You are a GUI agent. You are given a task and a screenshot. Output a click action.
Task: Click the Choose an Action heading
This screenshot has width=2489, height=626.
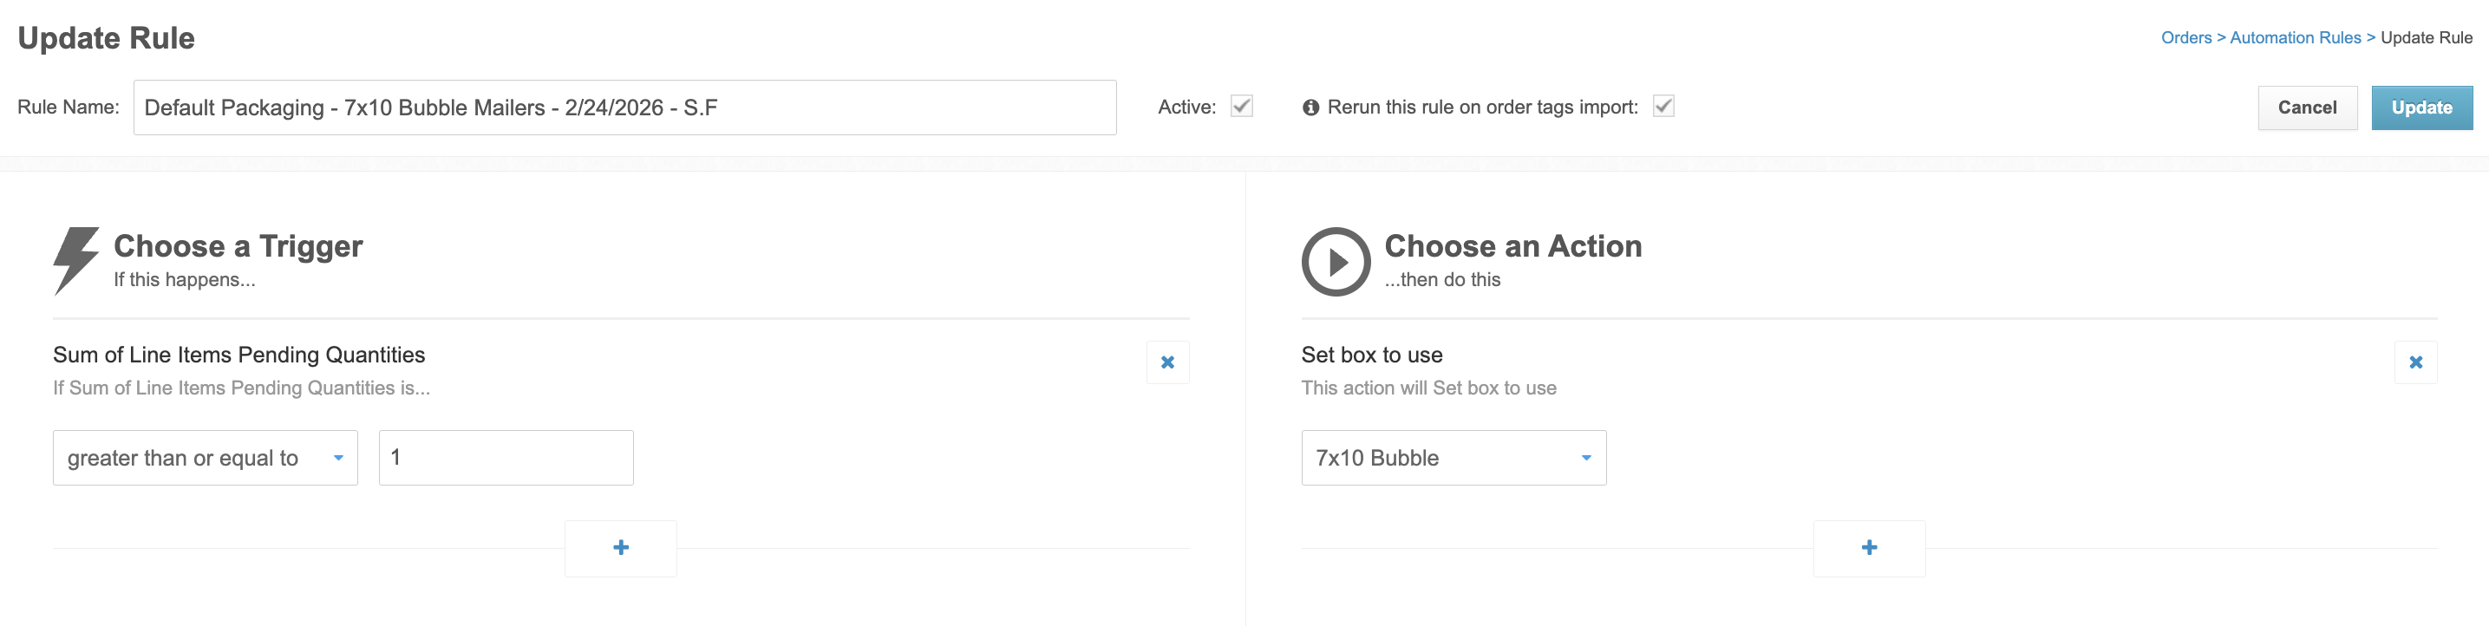(1513, 246)
